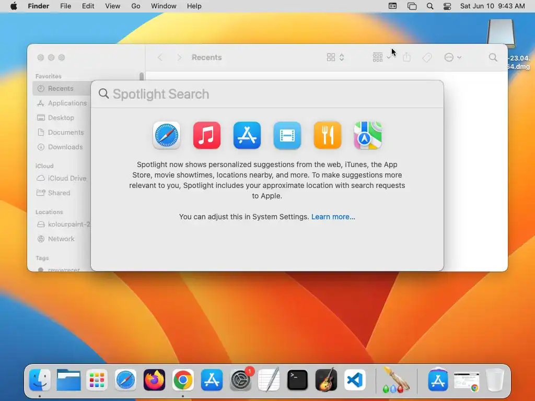Launch Visual Studio Code from Dock

355,380
